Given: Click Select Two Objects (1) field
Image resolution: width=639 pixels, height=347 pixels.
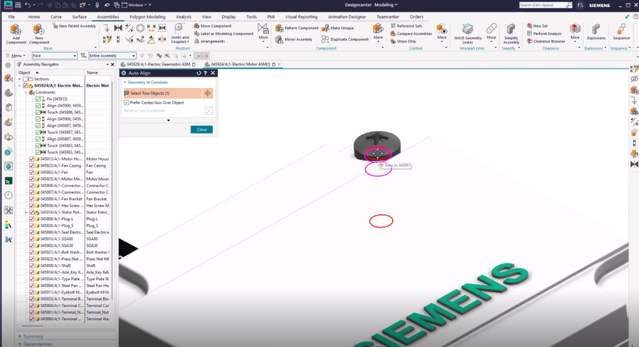Looking at the screenshot, I should 162,94.
